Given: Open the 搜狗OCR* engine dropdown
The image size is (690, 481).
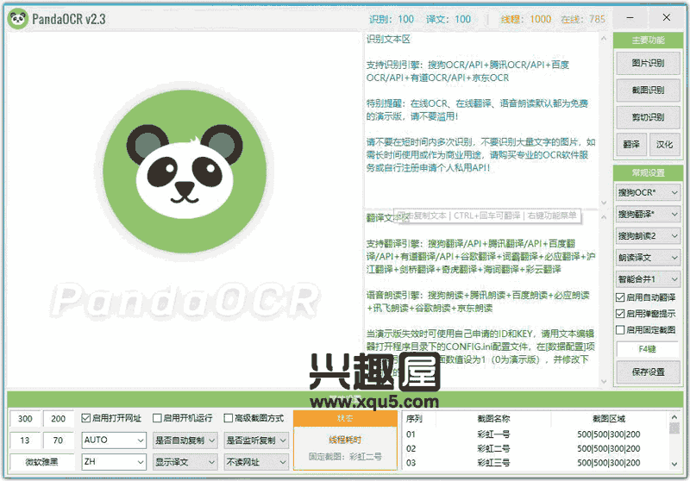Looking at the screenshot, I should coord(648,192).
